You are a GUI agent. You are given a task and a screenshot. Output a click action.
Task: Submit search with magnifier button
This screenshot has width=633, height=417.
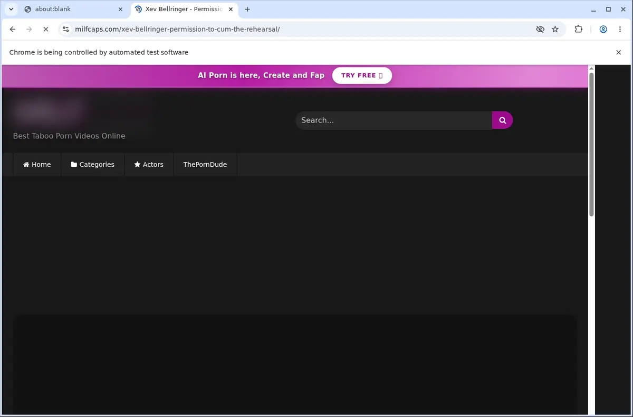[502, 120]
